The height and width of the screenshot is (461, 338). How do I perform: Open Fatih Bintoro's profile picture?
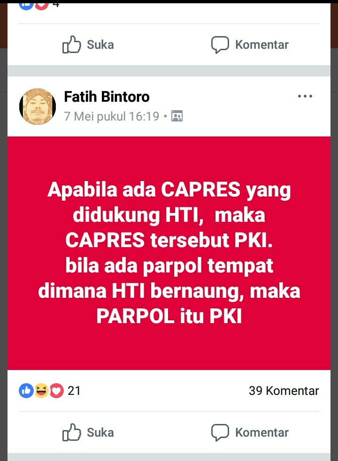pyautogui.click(x=38, y=106)
